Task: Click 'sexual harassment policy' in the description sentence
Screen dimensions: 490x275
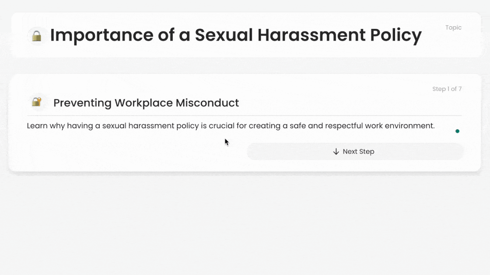Action: 150,126
